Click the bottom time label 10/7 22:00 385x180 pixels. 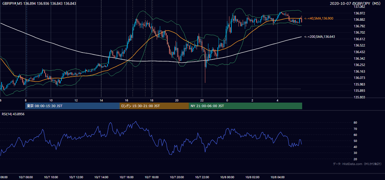pos(202,177)
